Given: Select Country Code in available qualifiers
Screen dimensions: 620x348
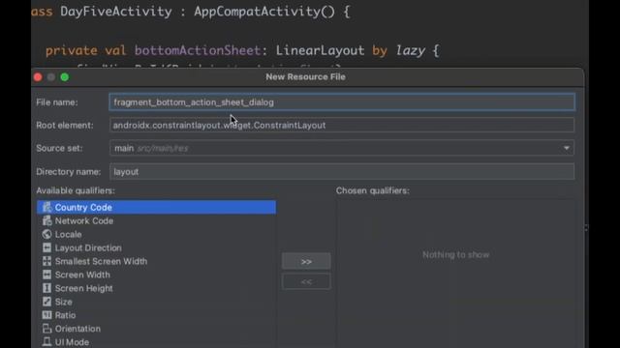Looking at the screenshot, I should click(x=157, y=207).
